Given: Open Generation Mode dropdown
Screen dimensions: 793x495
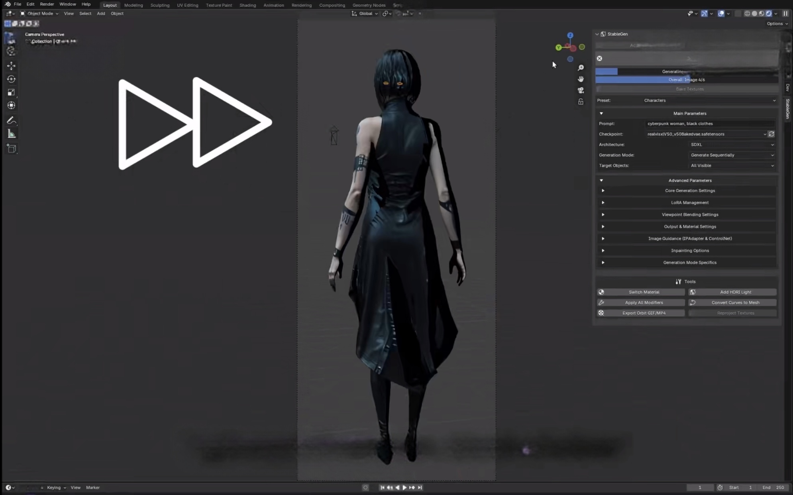Looking at the screenshot, I should point(732,155).
